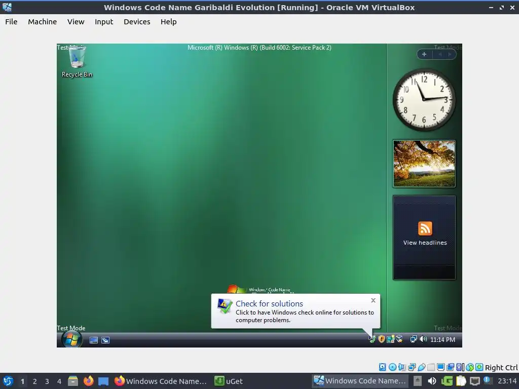
Task: Switch to workspace 4
Action: coord(59,381)
